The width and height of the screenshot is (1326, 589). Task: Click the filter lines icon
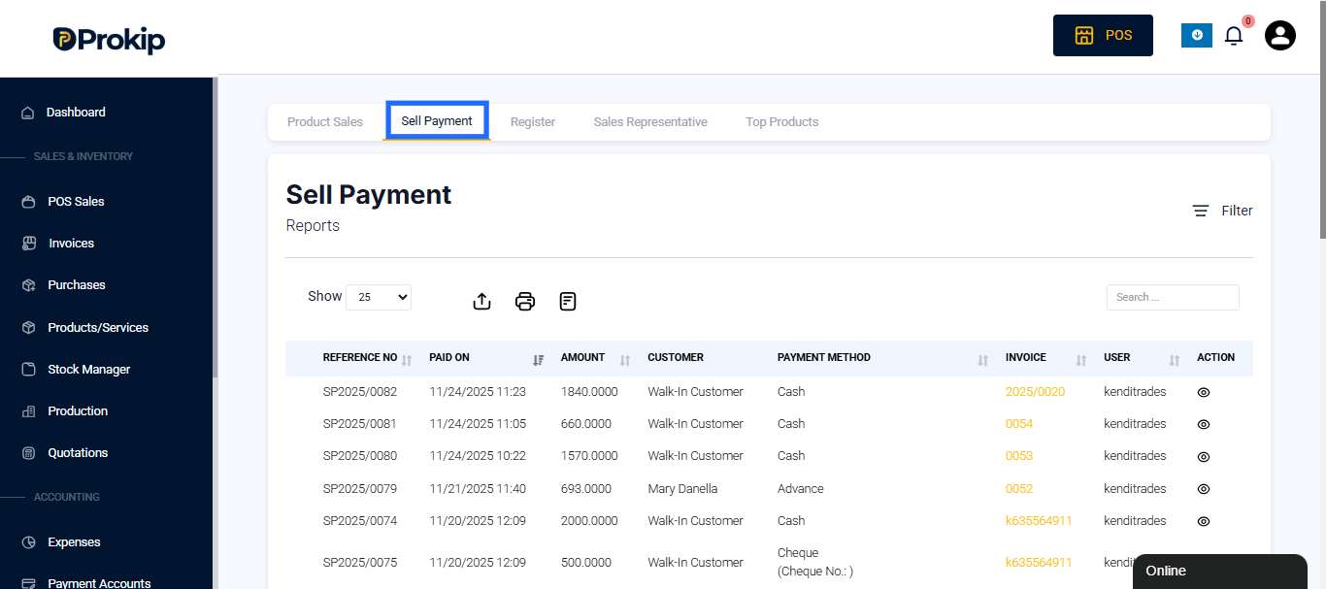tap(1201, 211)
